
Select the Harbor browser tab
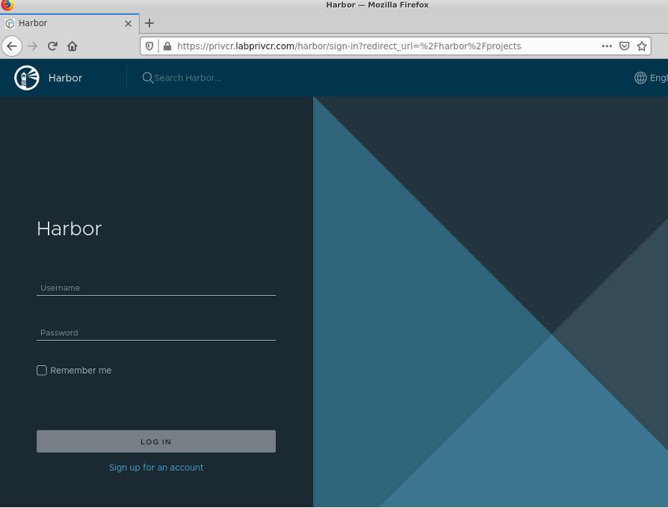click(69, 23)
